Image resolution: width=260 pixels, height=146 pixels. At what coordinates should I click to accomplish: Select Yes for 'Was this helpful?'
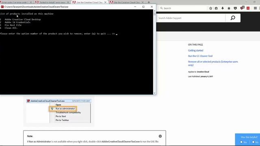pyautogui.click(x=241, y=142)
